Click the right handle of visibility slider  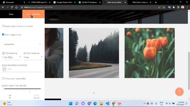[x=42, y=89]
